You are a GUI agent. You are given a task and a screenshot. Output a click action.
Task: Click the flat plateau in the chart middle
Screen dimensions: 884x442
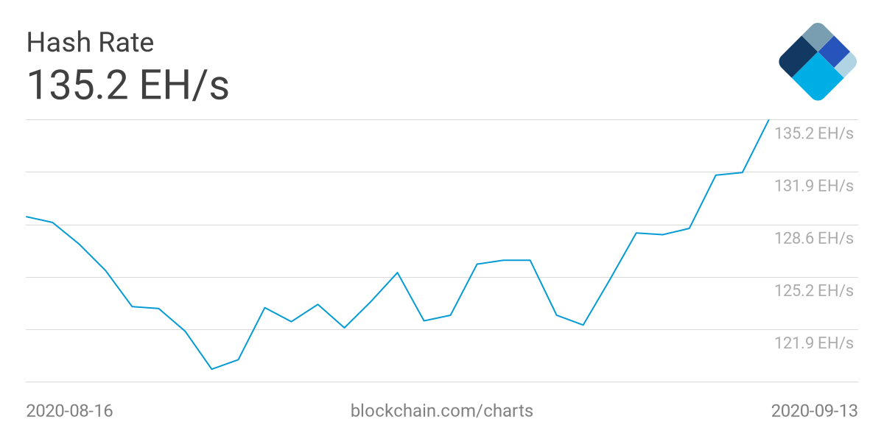click(x=516, y=260)
